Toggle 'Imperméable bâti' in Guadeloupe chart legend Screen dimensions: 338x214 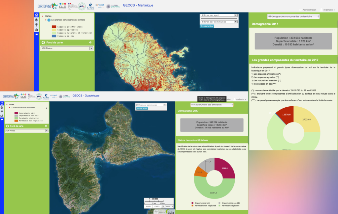tap(200, 203)
